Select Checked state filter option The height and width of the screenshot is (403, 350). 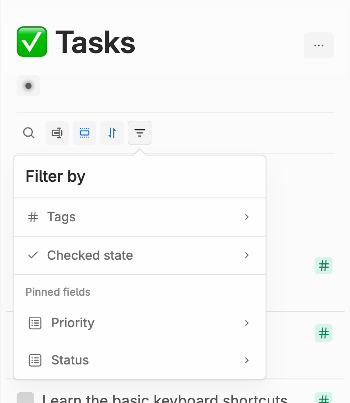point(140,255)
